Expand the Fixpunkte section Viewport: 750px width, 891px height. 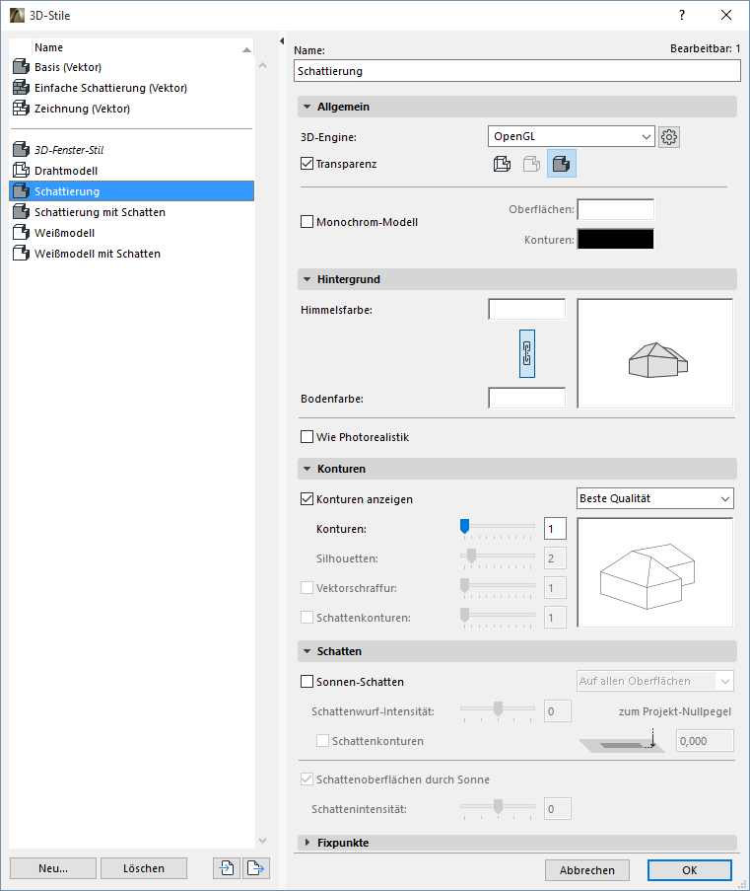307,842
